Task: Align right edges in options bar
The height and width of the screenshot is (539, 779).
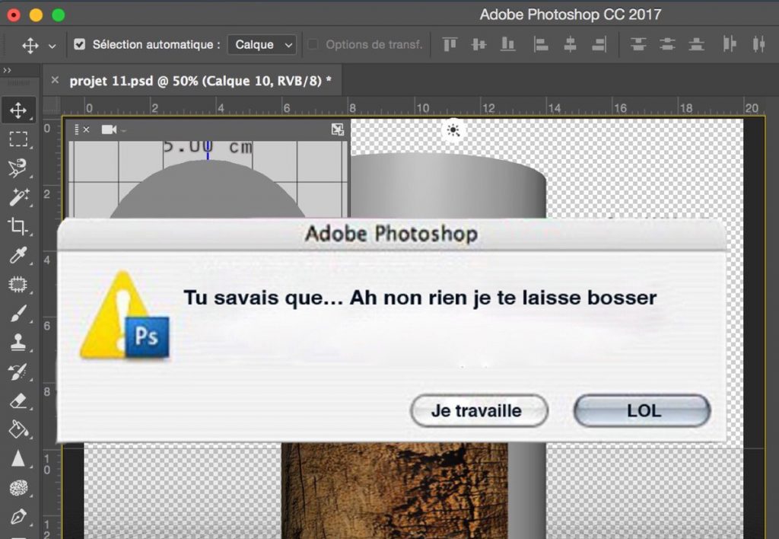Action: [599, 45]
